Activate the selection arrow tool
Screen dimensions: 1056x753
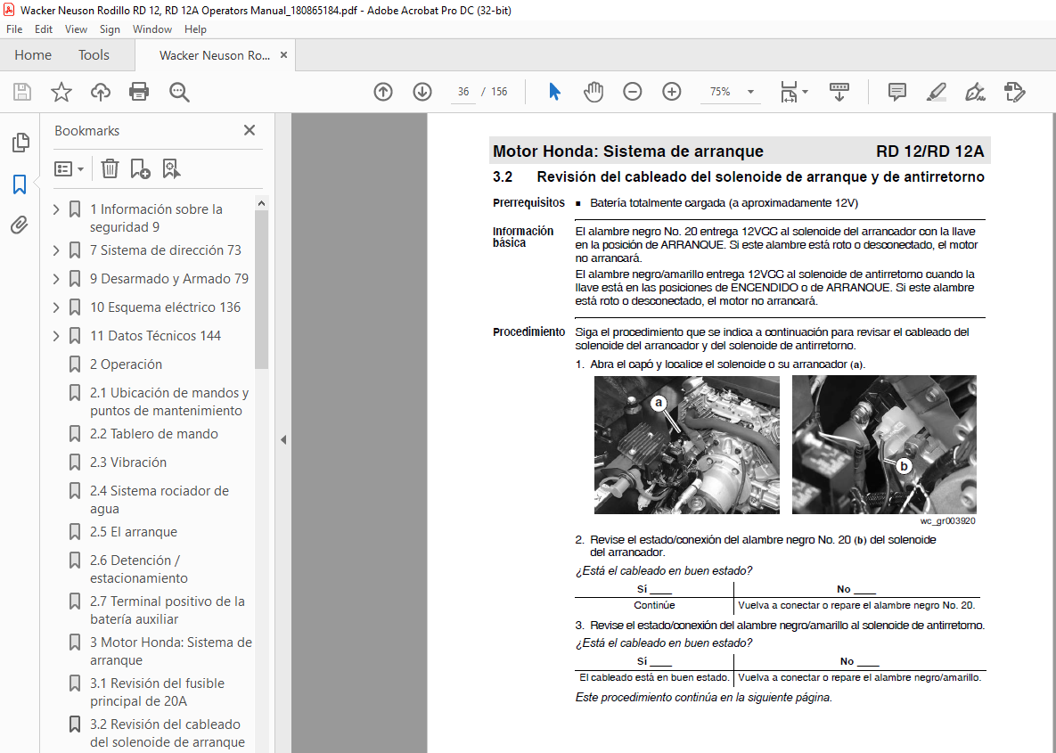(554, 92)
